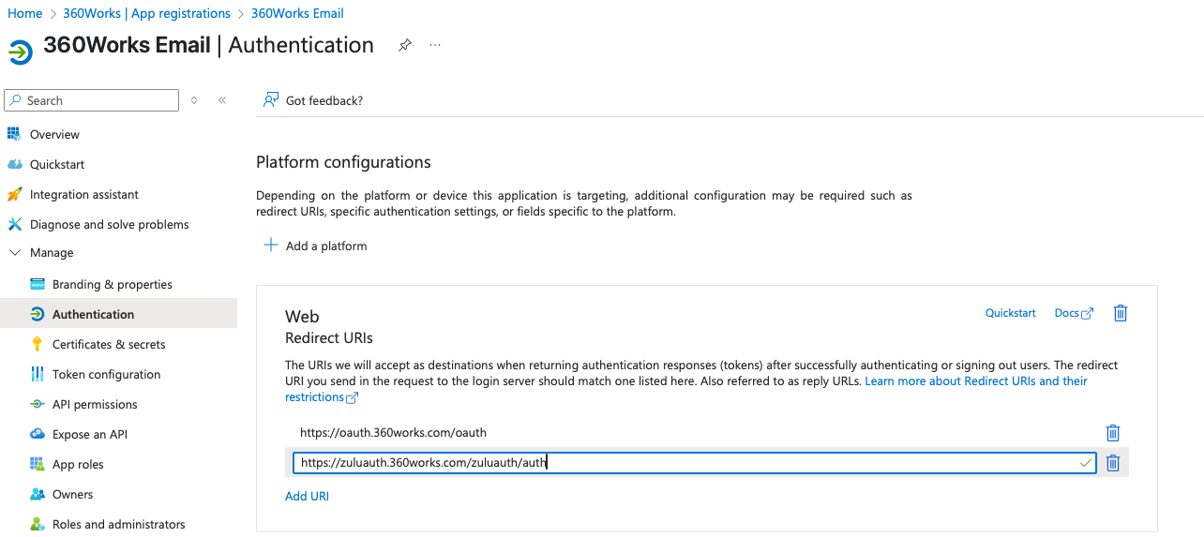This screenshot has height=537, width=1204.
Task: Click the API permissions icon
Action: [38, 404]
